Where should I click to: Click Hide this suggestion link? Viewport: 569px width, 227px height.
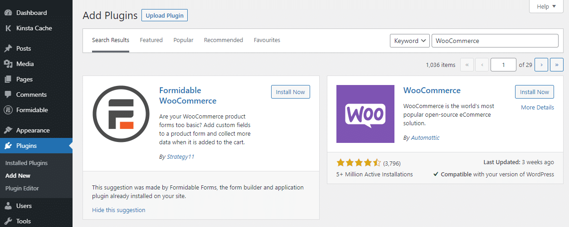[118, 210]
